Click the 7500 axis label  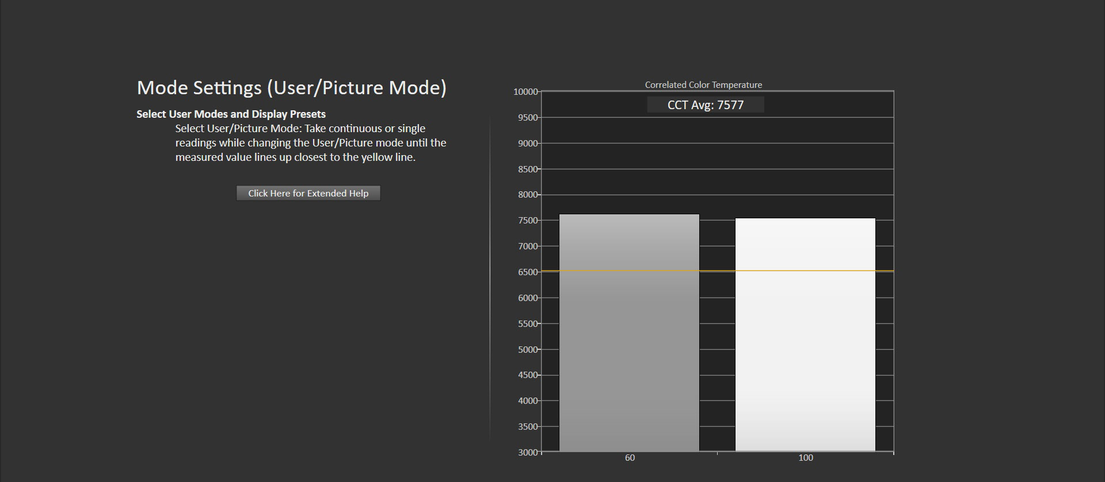(x=528, y=221)
